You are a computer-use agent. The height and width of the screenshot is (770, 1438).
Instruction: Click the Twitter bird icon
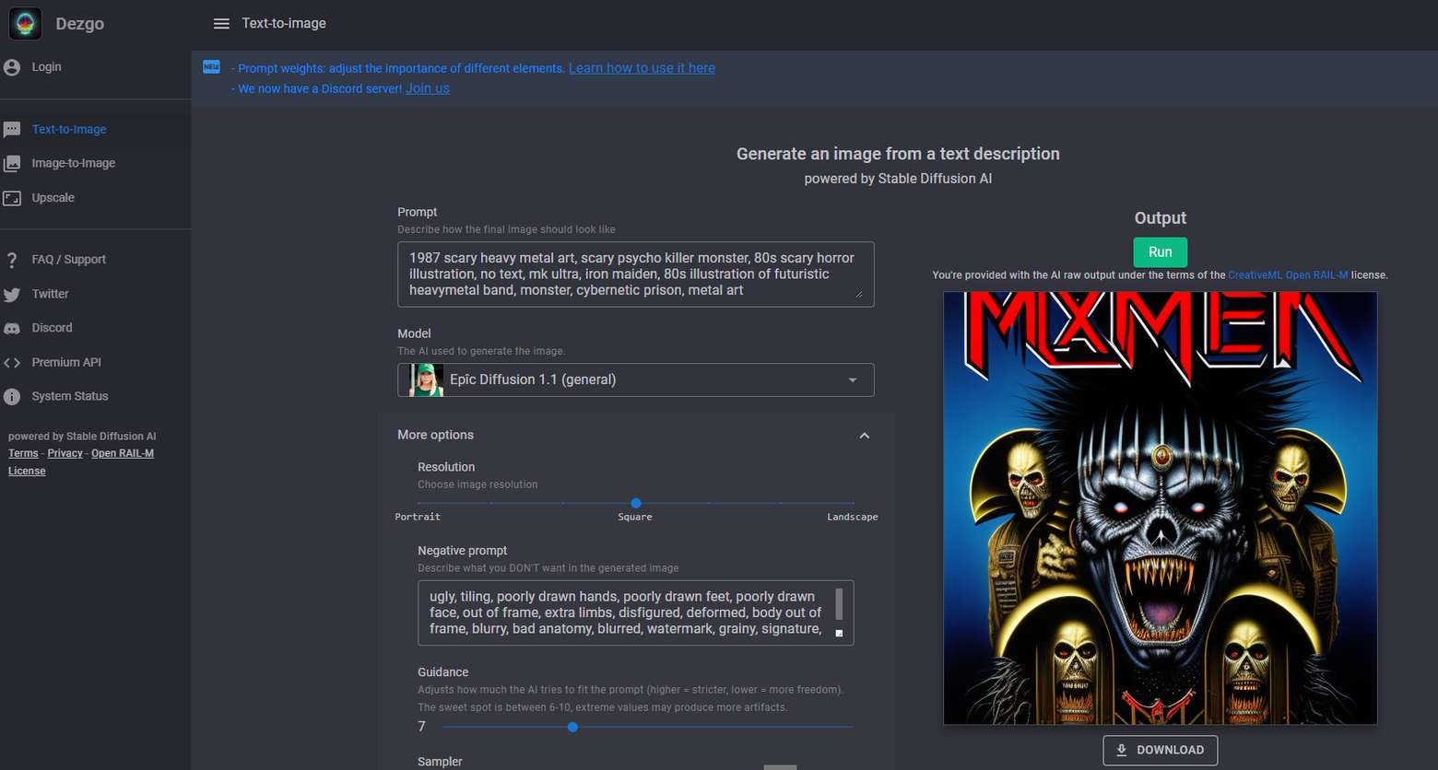12,295
